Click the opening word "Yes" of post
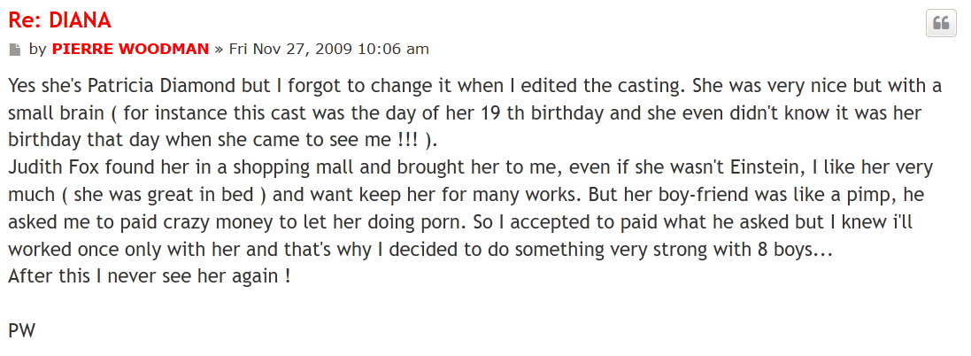 point(23,87)
